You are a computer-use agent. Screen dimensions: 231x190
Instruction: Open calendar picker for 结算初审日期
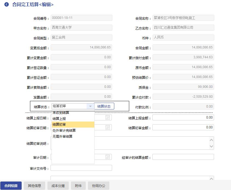point(108,127)
